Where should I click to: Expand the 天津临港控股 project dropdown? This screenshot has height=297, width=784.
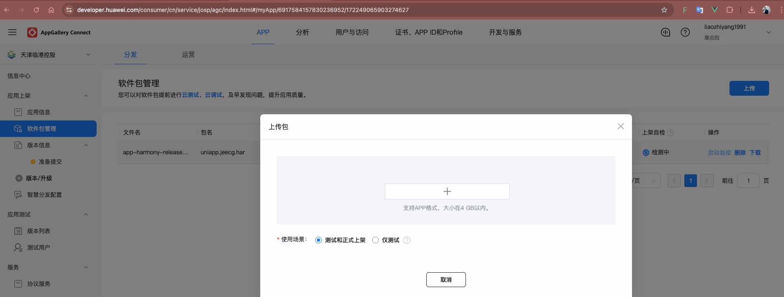pyautogui.click(x=88, y=54)
